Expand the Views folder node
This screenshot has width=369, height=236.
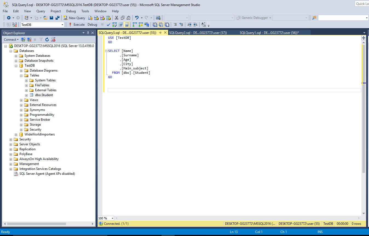21,100
